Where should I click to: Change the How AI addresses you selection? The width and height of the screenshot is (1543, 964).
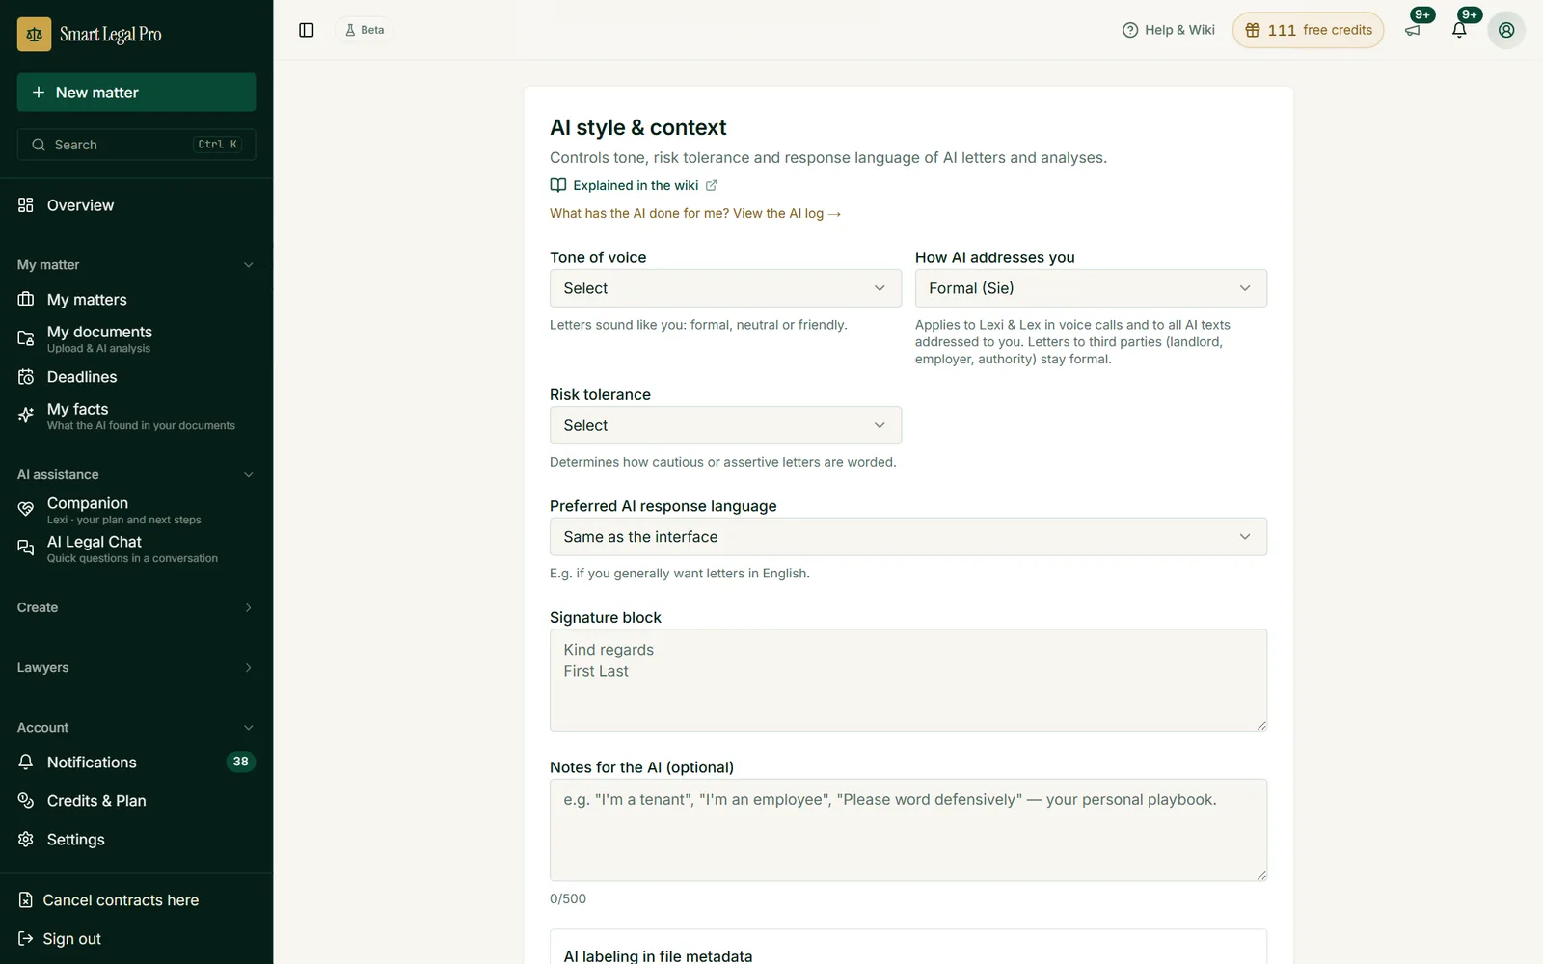1091,288
